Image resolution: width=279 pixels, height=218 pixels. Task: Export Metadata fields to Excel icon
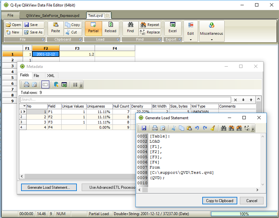[x=64, y=85]
